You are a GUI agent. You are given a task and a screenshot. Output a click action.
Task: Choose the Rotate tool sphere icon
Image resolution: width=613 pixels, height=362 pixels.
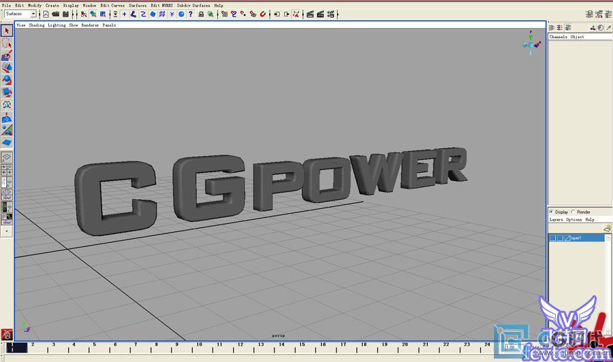point(7,80)
